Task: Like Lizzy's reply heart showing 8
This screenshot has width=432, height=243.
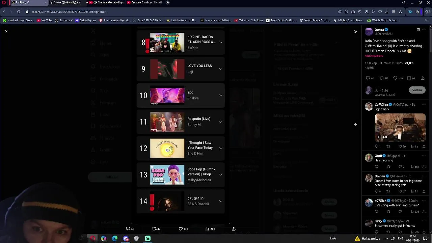Action: (x=400, y=232)
